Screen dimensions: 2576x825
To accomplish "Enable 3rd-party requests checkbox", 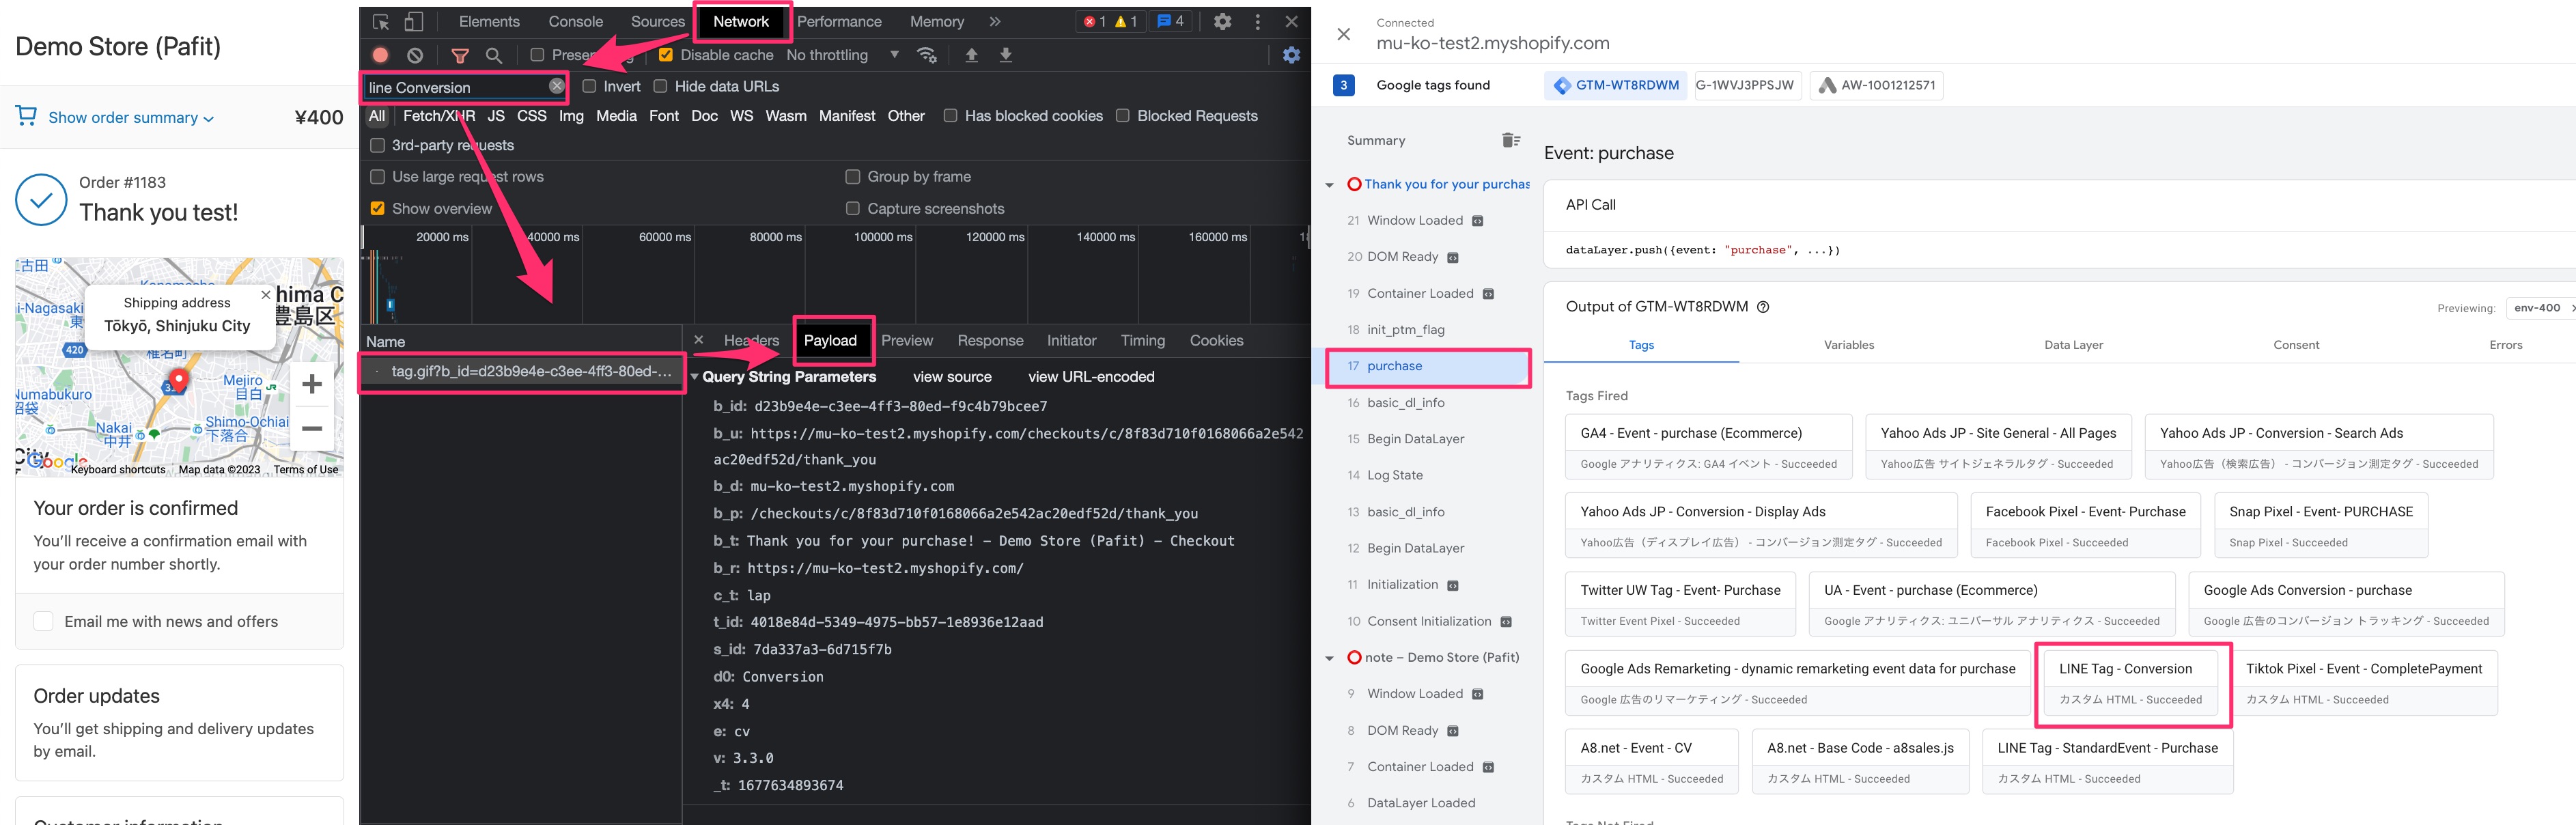I will pos(377,145).
